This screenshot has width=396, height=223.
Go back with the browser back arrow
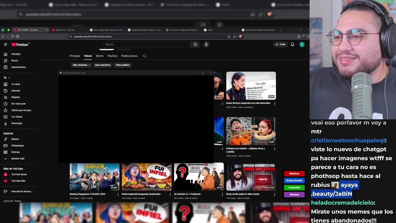pyautogui.click(x=3, y=37)
